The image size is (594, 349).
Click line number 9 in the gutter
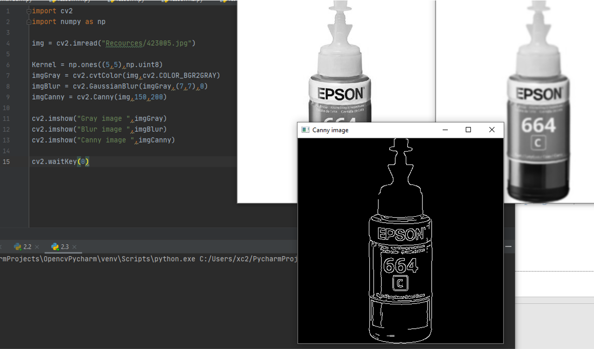pyautogui.click(x=8, y=97)
